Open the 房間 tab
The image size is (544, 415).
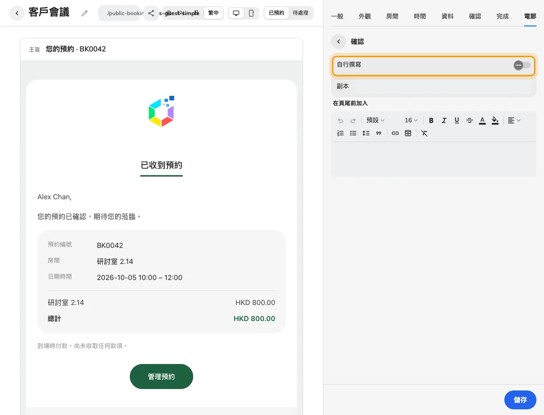coord(392,17)
